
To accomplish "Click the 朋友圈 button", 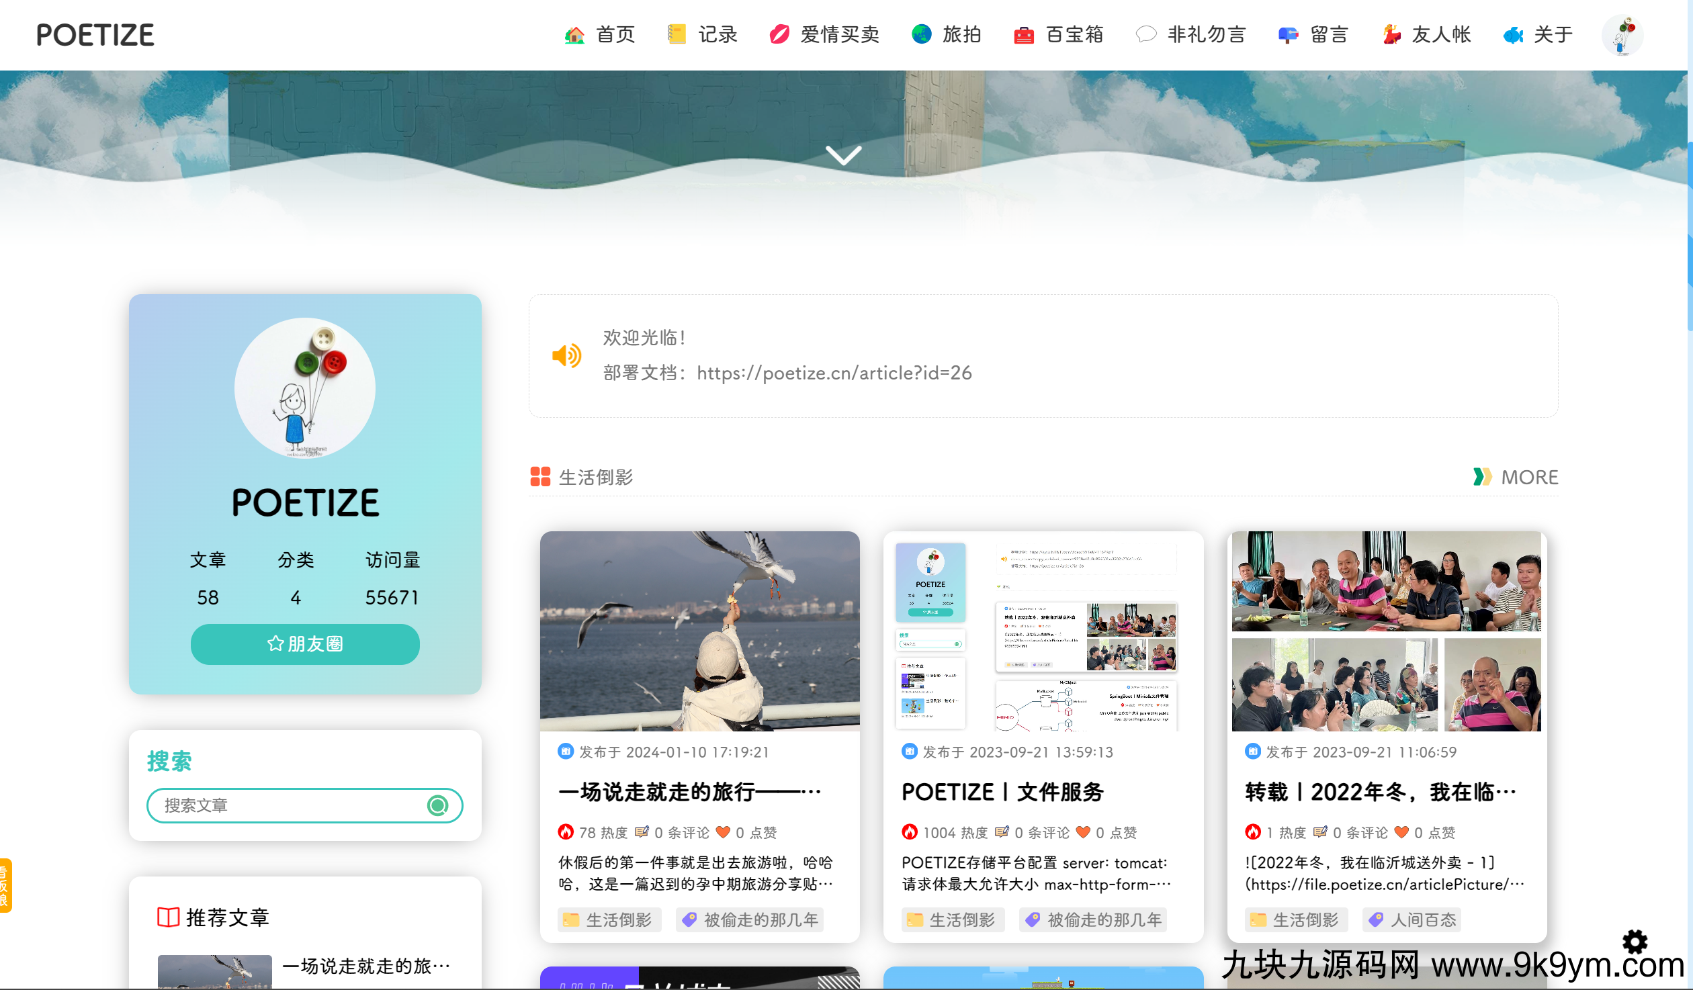I will (x=305, y=643).
